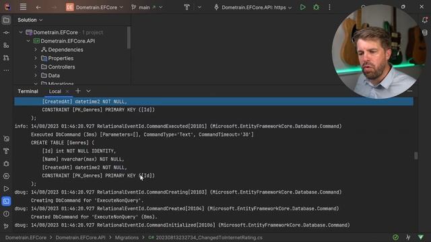Click the status bar lightning-style icon
Screen dimensions: 431x242
click(408, 237)
